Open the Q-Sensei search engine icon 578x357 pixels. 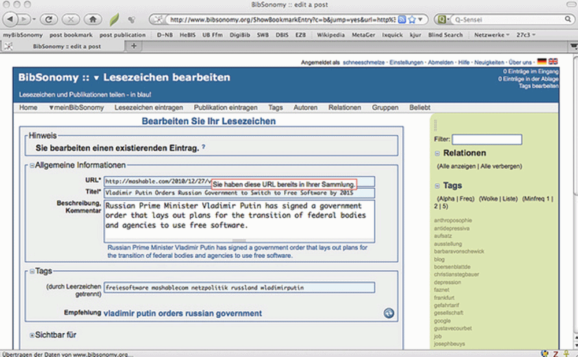(x=442, y=19)
